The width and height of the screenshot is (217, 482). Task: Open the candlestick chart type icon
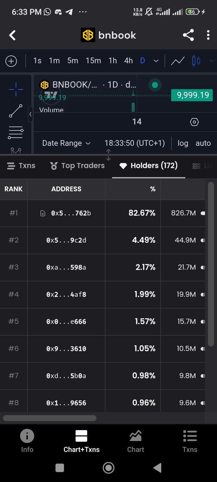[x=196, y=61]
